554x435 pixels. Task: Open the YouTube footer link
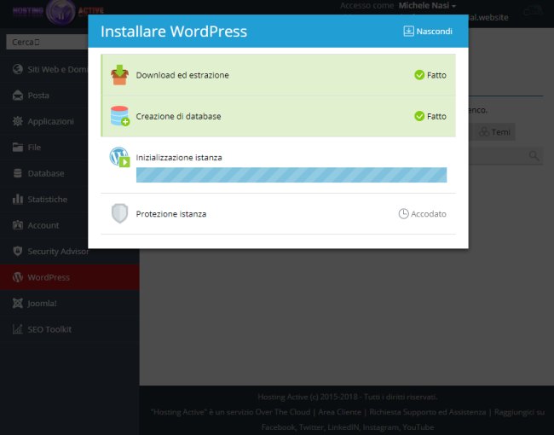(418, 427)
